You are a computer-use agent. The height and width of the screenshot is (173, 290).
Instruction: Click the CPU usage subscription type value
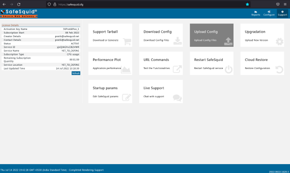[x=73, y=54]
